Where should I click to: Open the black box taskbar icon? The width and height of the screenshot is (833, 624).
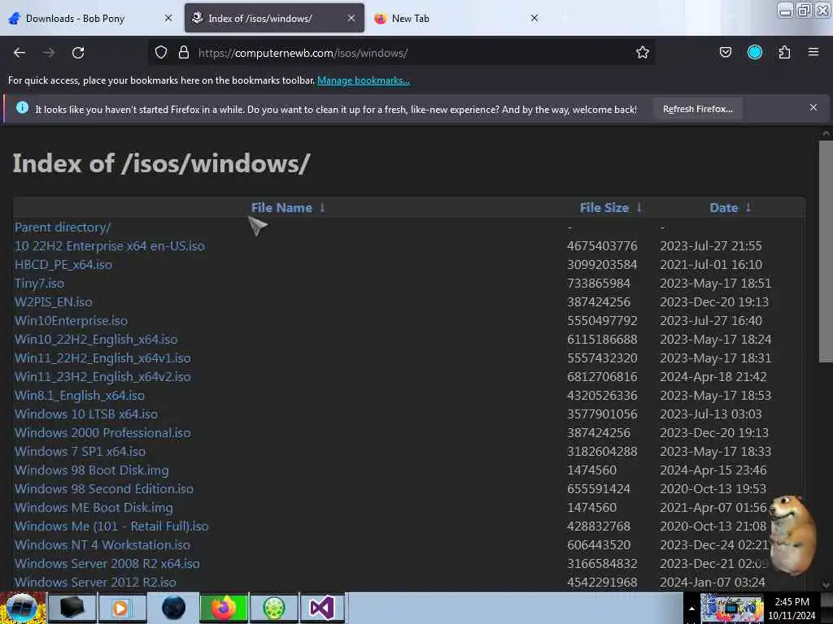pos(72,608)
